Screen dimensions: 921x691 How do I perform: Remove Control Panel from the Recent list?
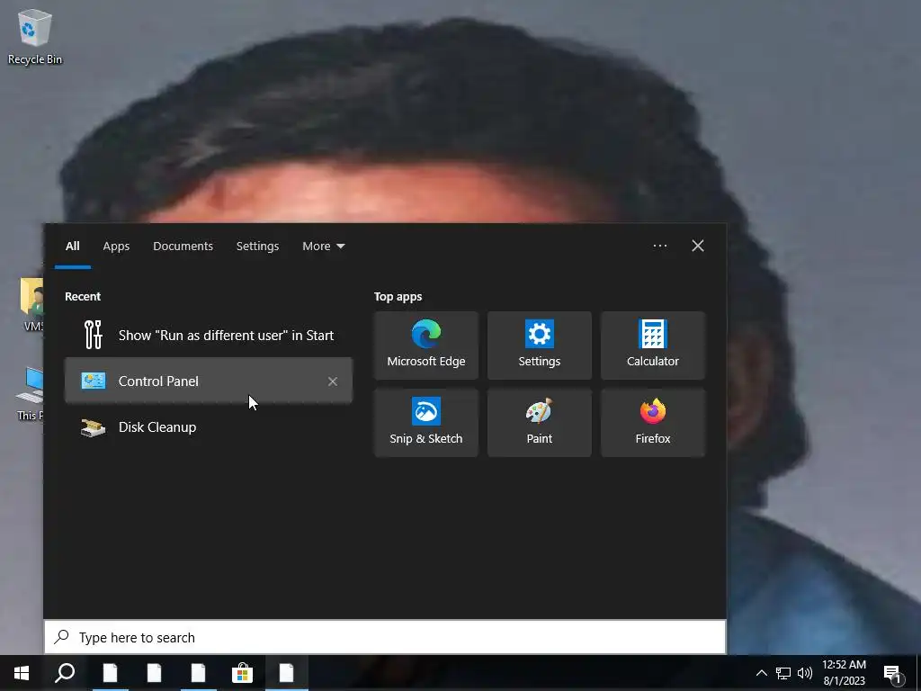333,381
